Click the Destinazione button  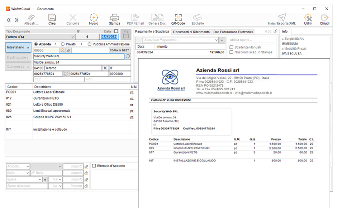(x=18, y=57)
